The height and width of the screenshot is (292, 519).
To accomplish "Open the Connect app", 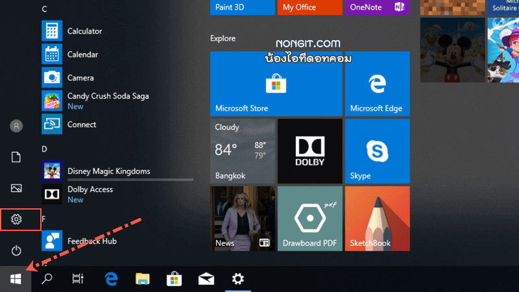I will click(117, 124).
